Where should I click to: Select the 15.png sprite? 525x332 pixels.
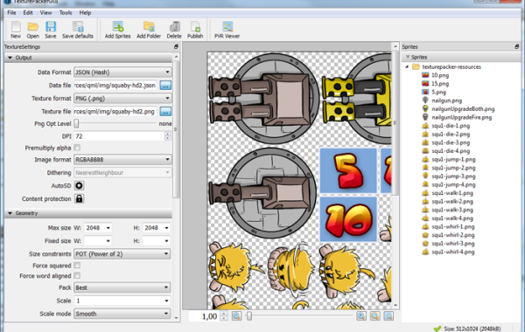[x=440, y=84]
